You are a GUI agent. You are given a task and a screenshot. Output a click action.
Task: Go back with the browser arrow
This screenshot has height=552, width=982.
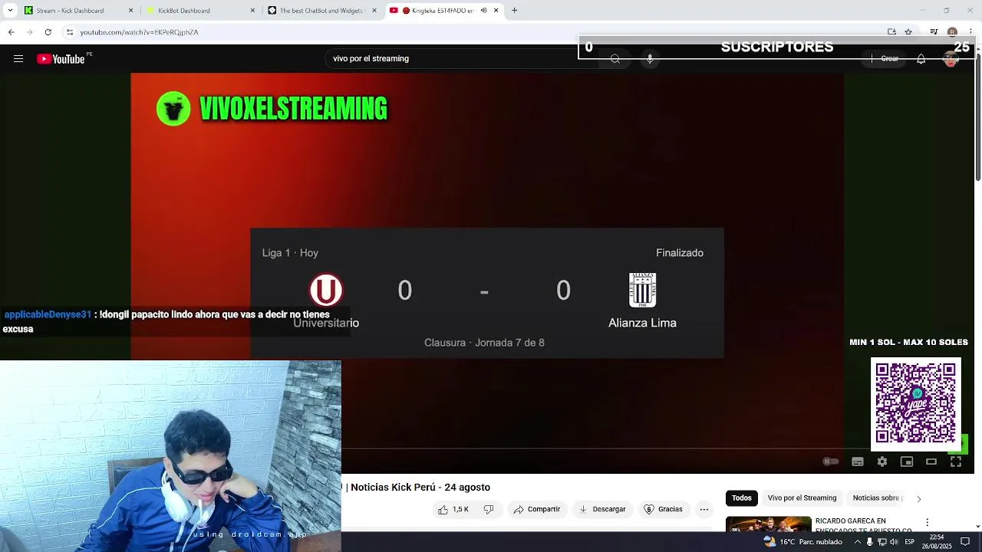[11, 32]
